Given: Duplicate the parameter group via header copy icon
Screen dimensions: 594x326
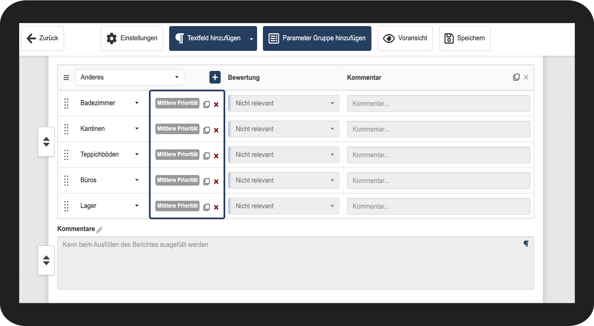Looking at the screenshot, I should point(516,77).
